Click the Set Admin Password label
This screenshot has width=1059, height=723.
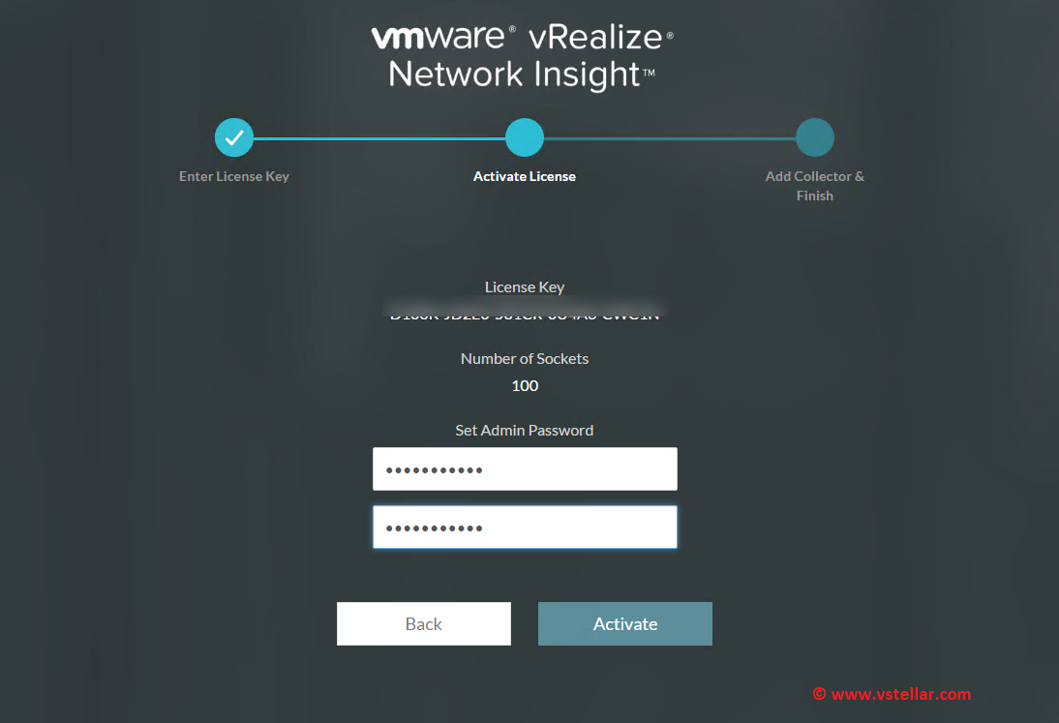click(524, 430)
